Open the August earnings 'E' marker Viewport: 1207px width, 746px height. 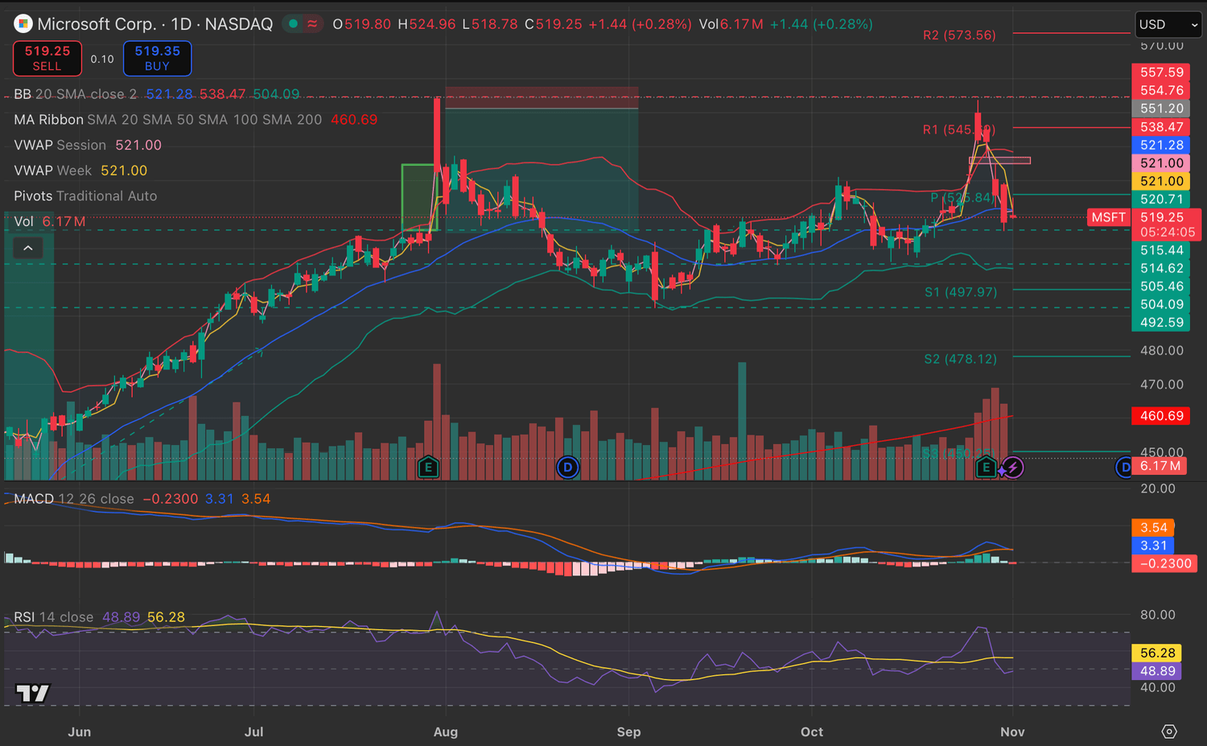click(x=428, y=467)
